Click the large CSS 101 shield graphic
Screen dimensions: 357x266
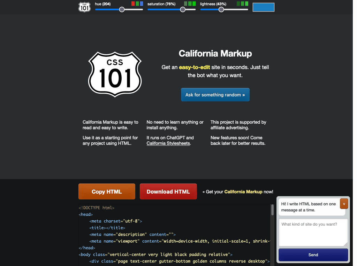(x=115, y=74)
